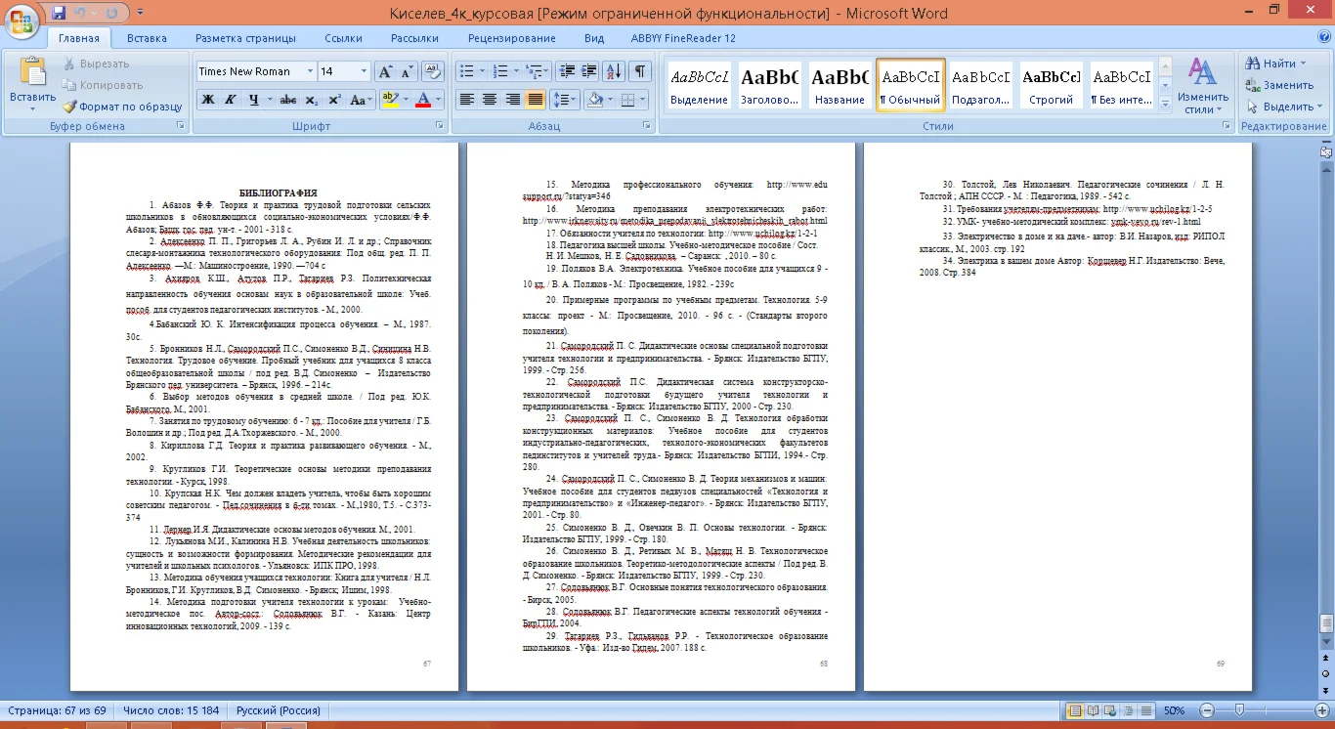Apply the Строгий style from the gallery

click(1052, 86)
